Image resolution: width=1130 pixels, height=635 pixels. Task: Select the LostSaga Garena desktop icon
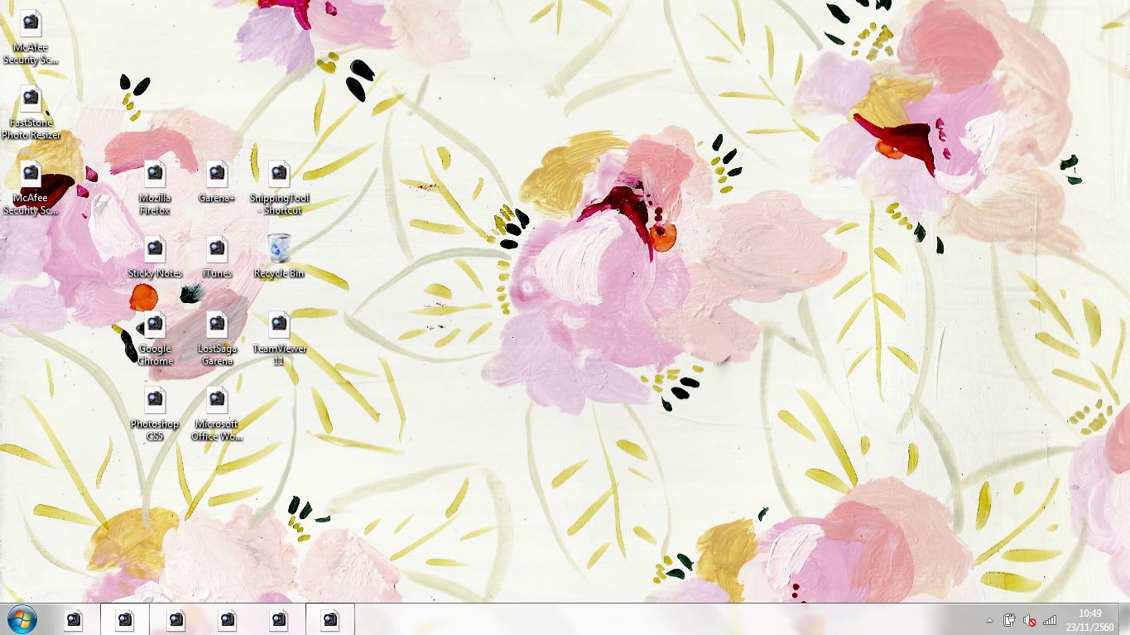pos(217,325)
